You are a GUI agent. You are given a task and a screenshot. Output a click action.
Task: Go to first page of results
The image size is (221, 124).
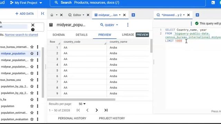click(78, 110)
